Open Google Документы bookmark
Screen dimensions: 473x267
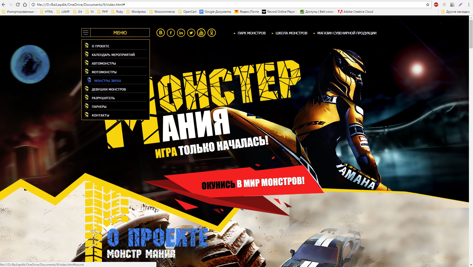coord(215,12)
